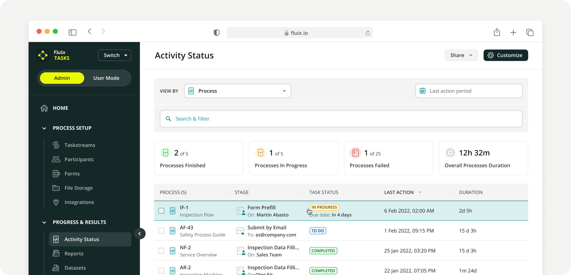Image resolution: width=571 pixels, height=275 pixels.
Task: Check the IF-1 Inspection Flow checkbox
Action: tap(161, 211)
